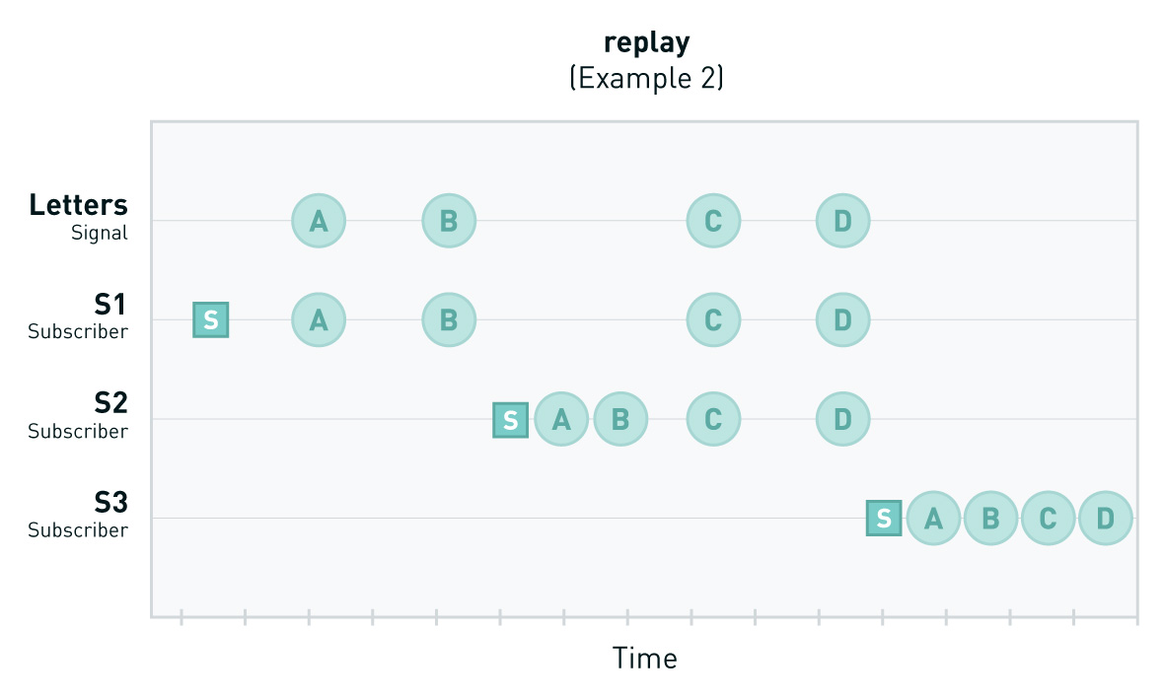
Task: Select the D circle on Letters signal row
Action: [x=842, y=221]
